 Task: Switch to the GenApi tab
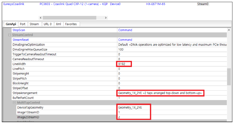point(11,24)
